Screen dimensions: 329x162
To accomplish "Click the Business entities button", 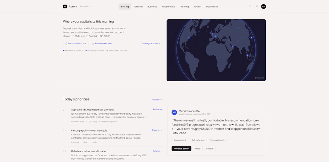I will 102,43.
